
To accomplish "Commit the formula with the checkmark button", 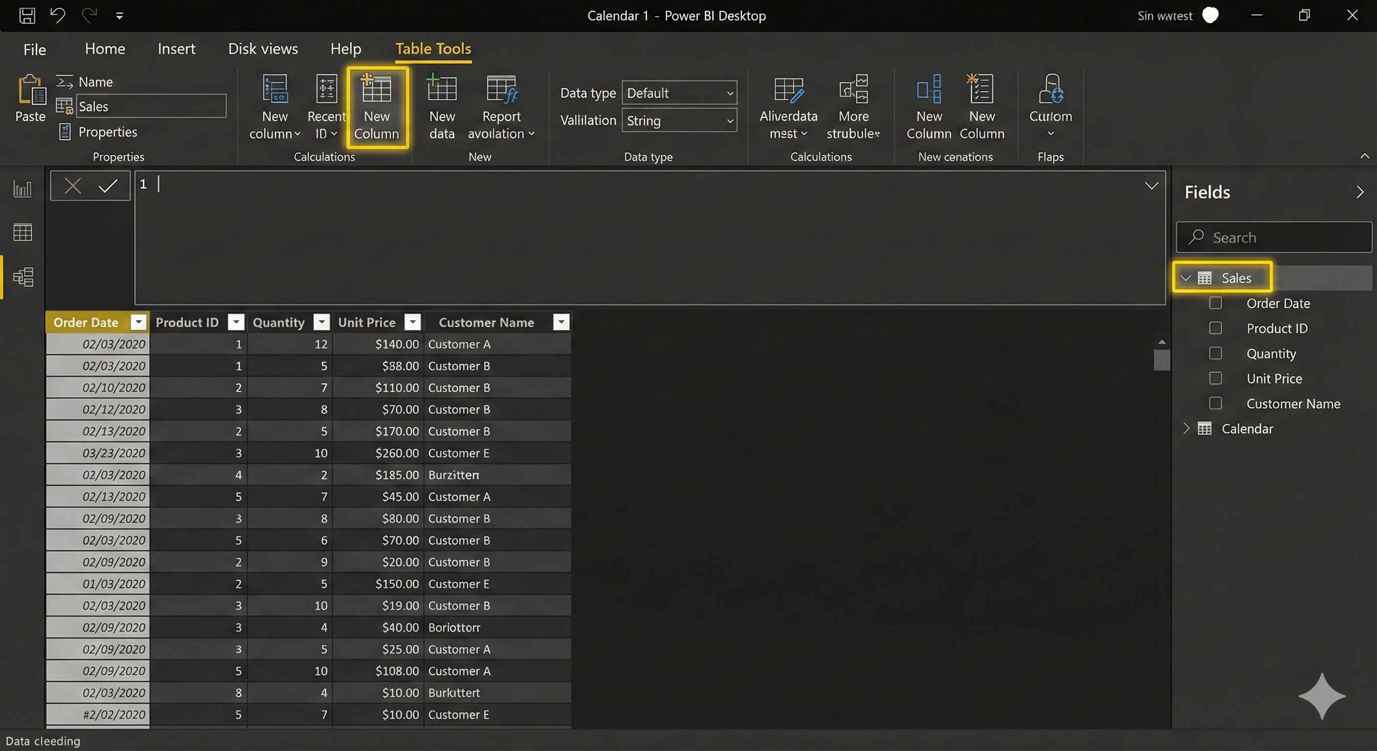I will pyautogui.click(x=107, y=185).
